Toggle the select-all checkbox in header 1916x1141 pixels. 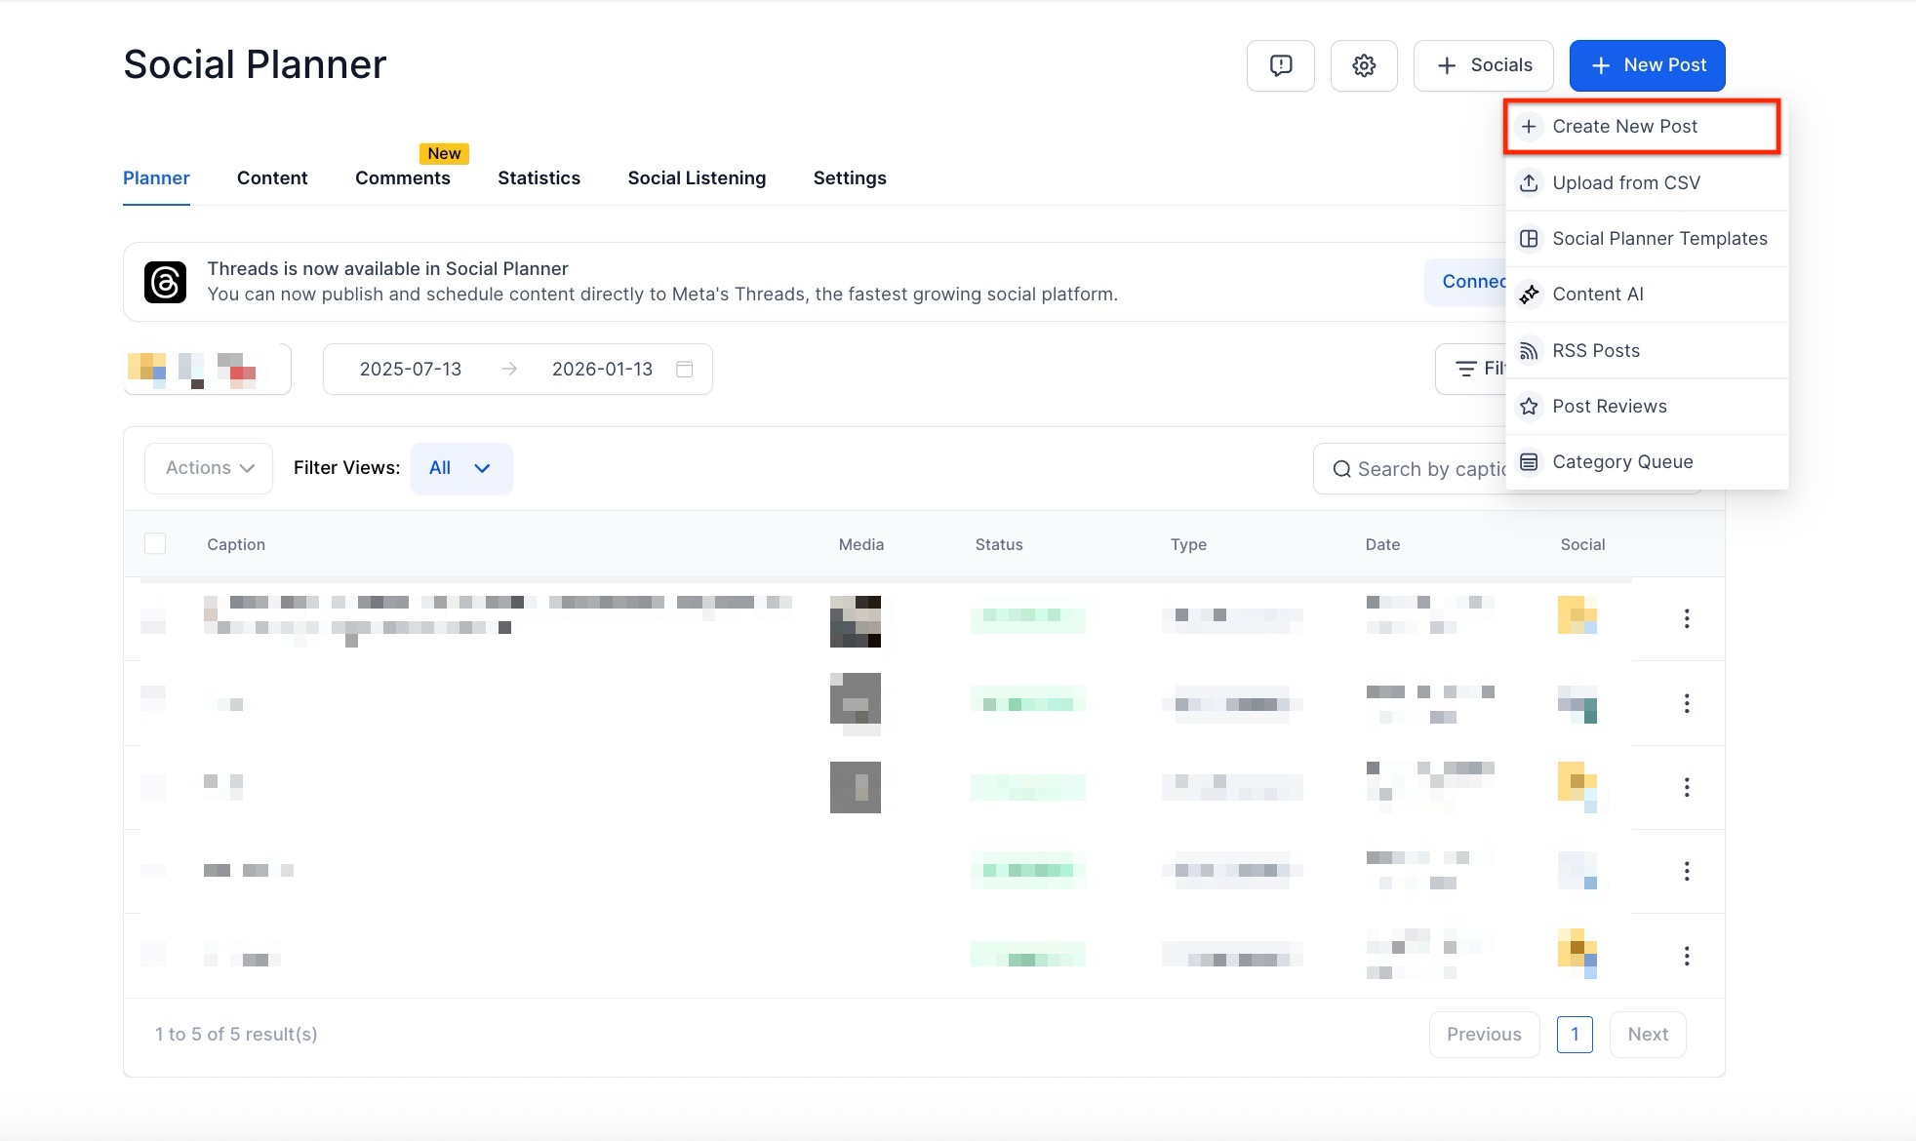[x=155, y=544]
